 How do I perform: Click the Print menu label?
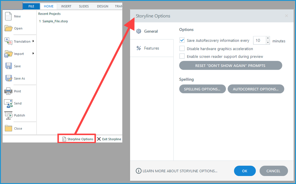pos(17,91)
